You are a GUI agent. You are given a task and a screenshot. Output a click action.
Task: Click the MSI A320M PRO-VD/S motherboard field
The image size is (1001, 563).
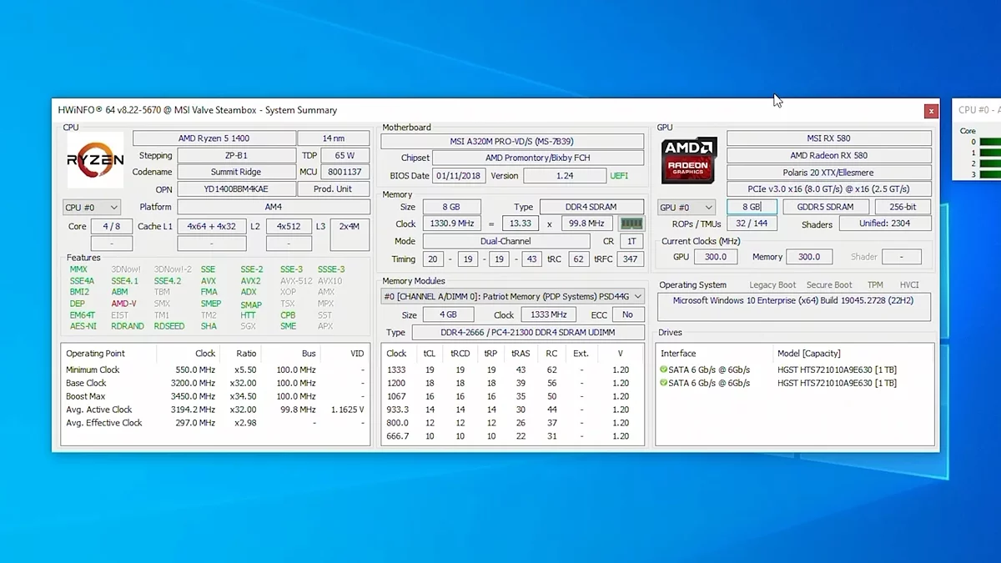pyautogui.click(x=512, y=142)
